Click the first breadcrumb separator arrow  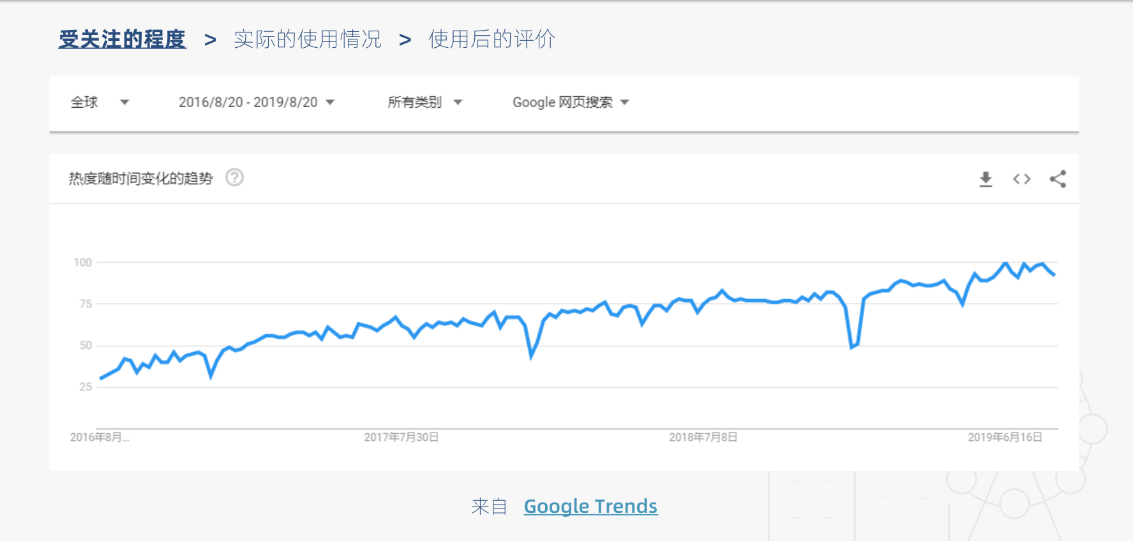point(210,40)
